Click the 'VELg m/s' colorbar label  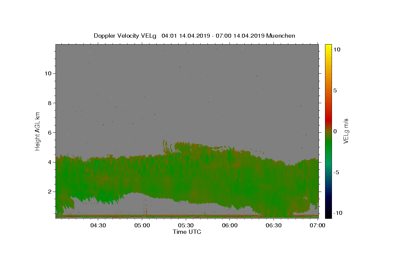point(346,131)
